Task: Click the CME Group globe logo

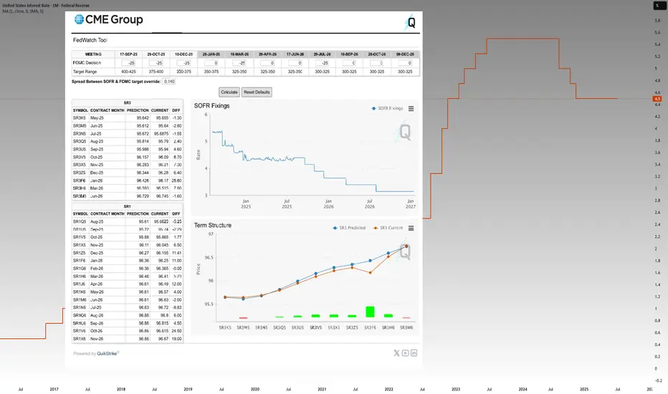Action: click(x=79, y=19)
